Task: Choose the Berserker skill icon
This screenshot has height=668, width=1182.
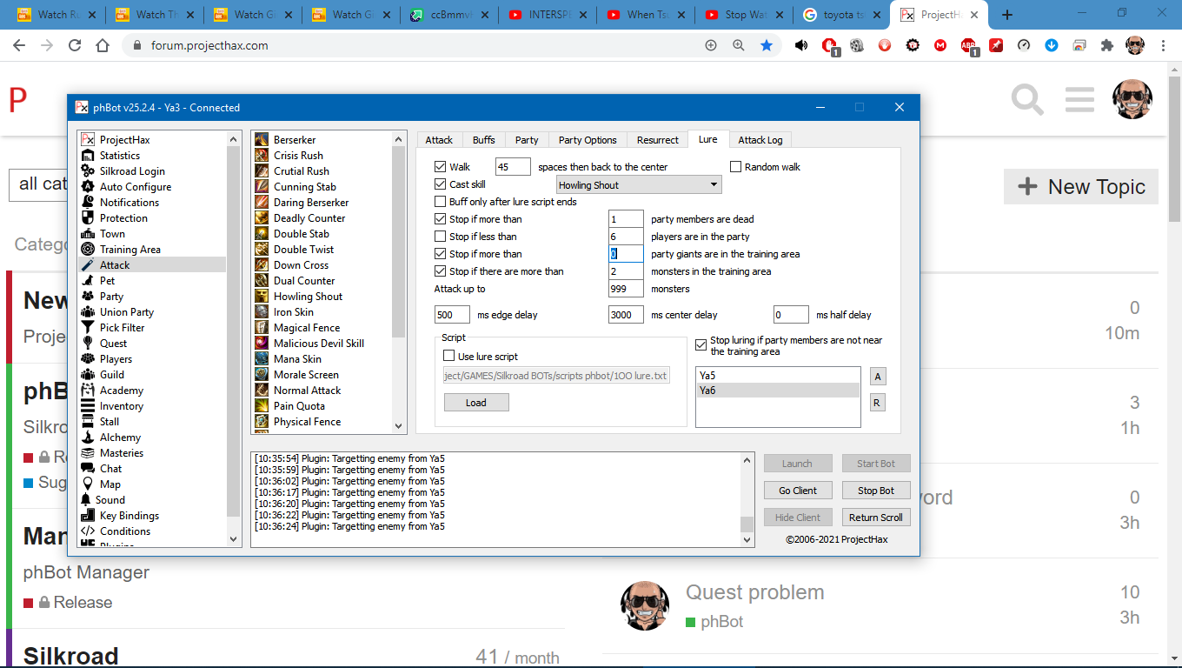Action: coord(262,140)
